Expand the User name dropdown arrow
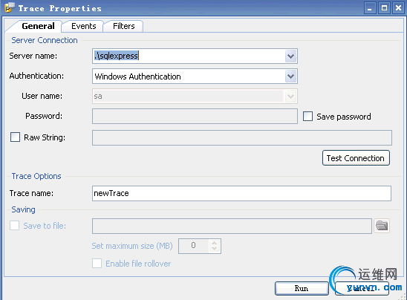The height and width of the screenshot is (300, 407). click(x=290, y=97)
